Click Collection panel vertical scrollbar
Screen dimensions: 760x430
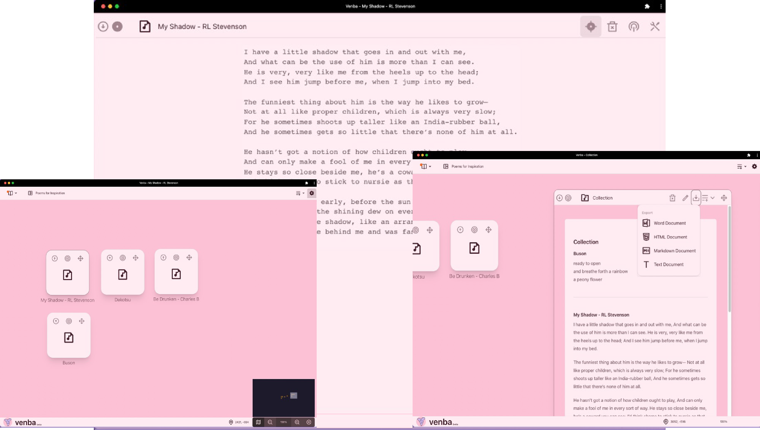click(730, 259)
